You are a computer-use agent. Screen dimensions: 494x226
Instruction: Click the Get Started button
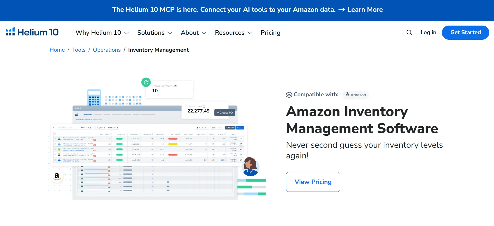[465, 33]
